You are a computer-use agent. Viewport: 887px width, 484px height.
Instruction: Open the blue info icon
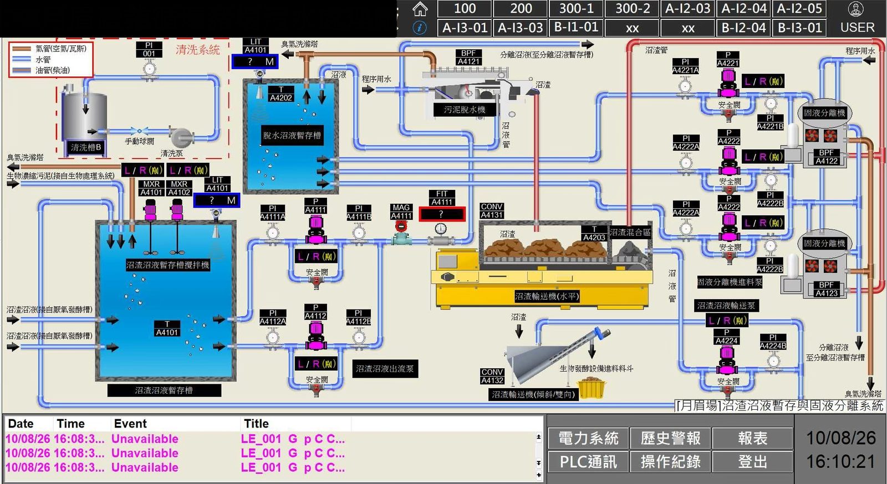[420, 28]
